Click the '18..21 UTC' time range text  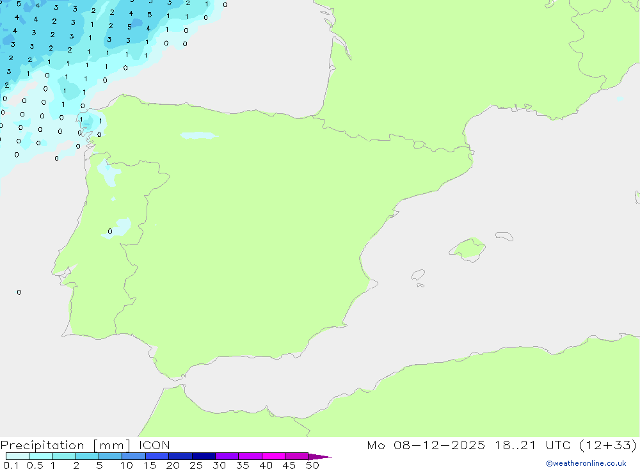click(x=532, y=445)
